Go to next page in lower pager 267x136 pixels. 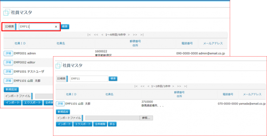[173, 86]
